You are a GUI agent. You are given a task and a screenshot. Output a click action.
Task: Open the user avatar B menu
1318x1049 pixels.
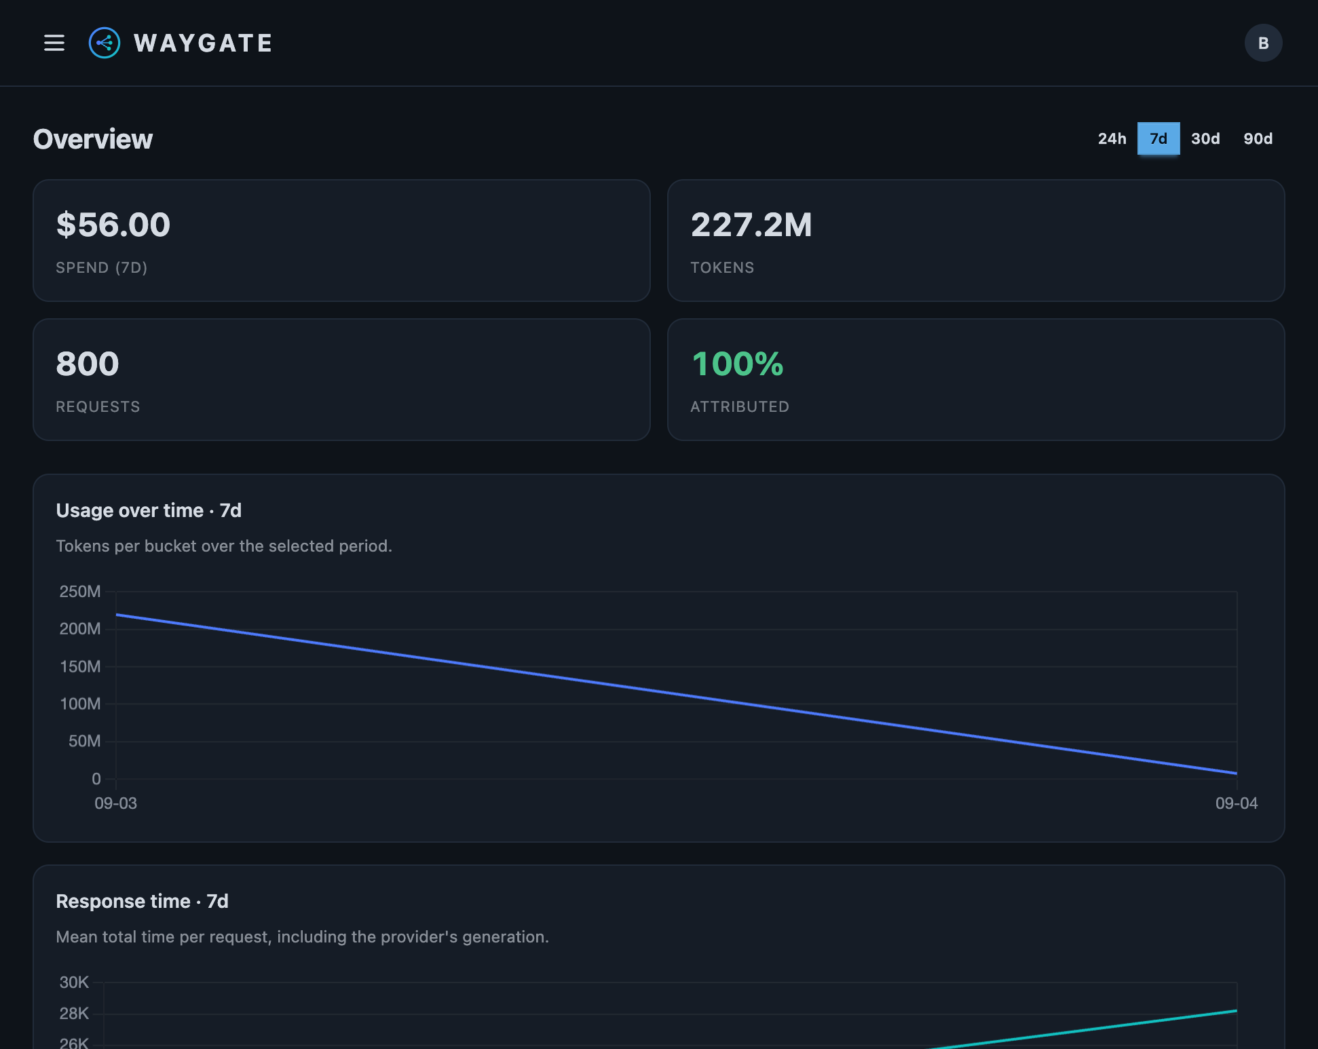pyautogui.click(x=1263, y=43)
